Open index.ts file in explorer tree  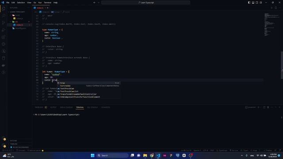click(19, 25)
